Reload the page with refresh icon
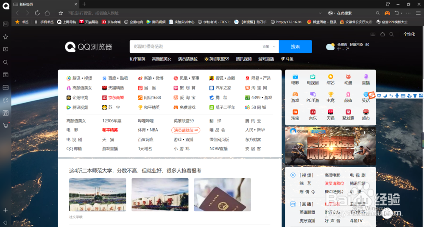 [37, 13]
